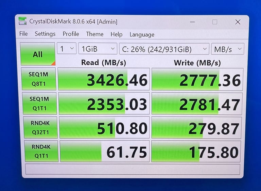
Task: Open the Help menu
Action: tap(117, 34)
